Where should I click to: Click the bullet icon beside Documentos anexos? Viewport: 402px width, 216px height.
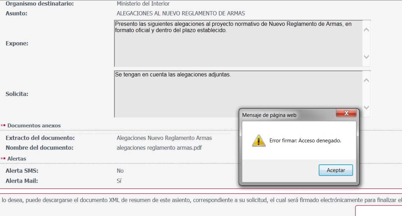3,125
